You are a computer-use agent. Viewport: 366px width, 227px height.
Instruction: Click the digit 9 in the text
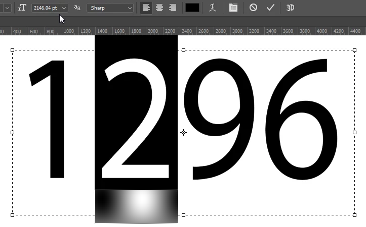pos(219,119)
